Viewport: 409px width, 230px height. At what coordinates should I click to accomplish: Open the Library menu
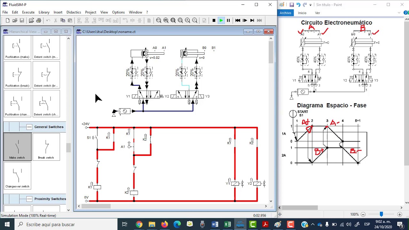[x=44, y=12]
